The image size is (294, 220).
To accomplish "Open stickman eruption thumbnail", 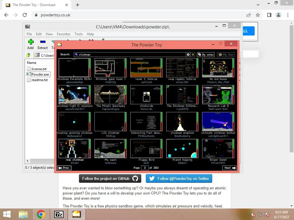I will click(182, 121).
